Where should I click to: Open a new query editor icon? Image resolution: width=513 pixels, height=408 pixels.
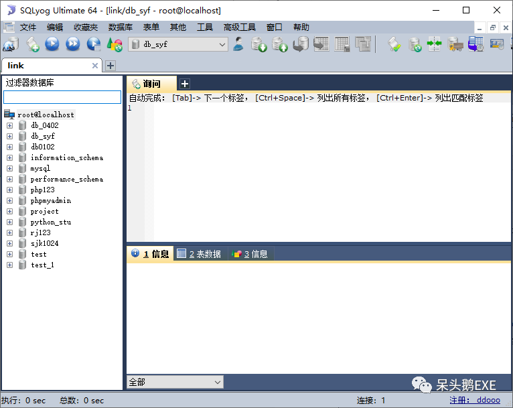pyautogui.click(x=32, y=44)
